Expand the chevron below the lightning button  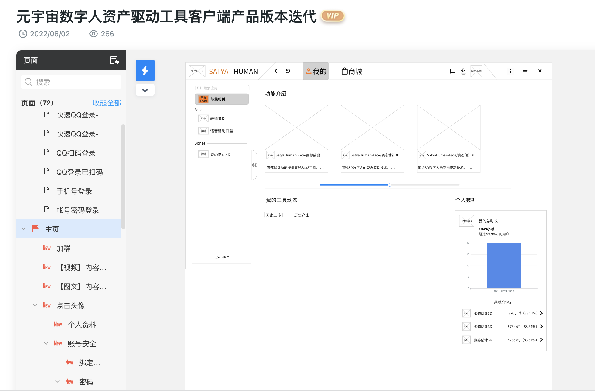pos(145,90)
